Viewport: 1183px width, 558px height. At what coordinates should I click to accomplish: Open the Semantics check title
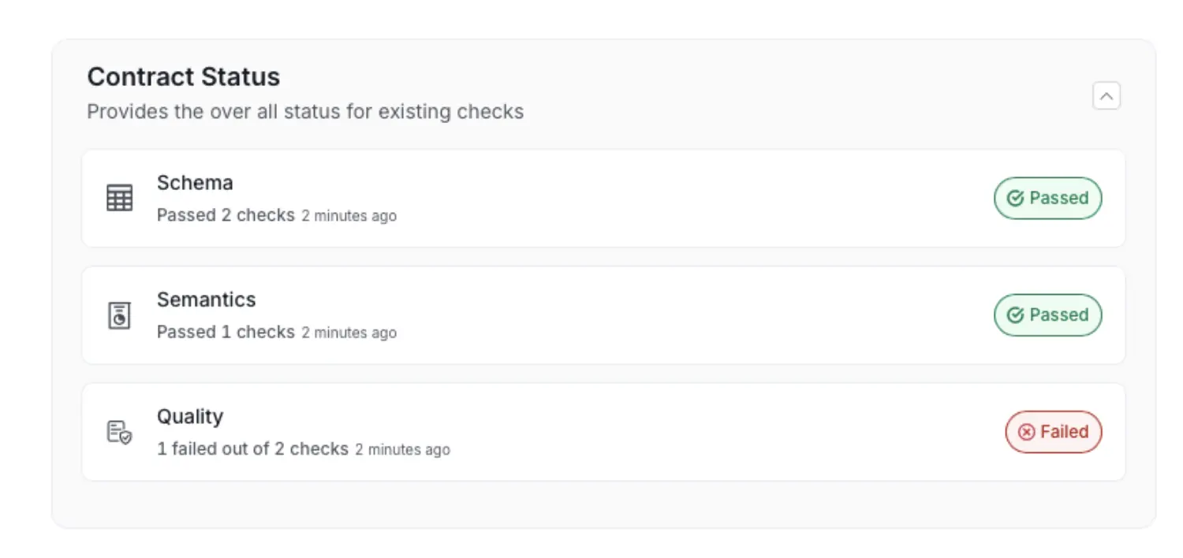pos(206,299)
